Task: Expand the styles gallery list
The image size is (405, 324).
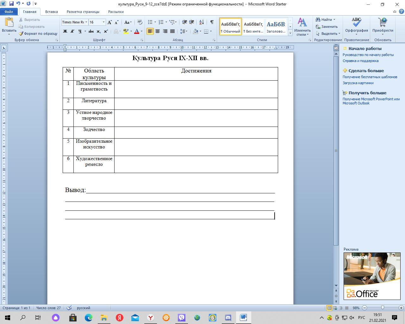Action: (290, 33)
